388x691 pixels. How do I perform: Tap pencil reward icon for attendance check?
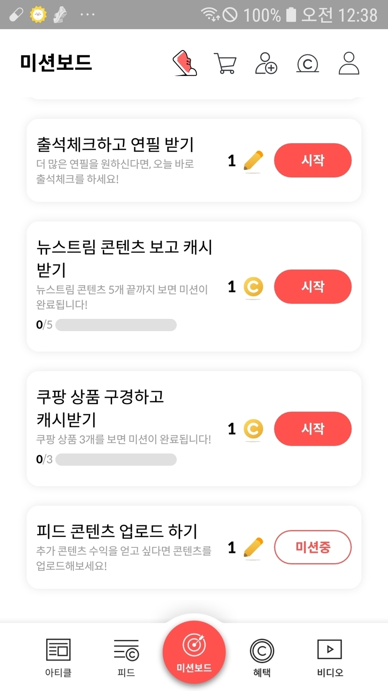coord(253,161)
